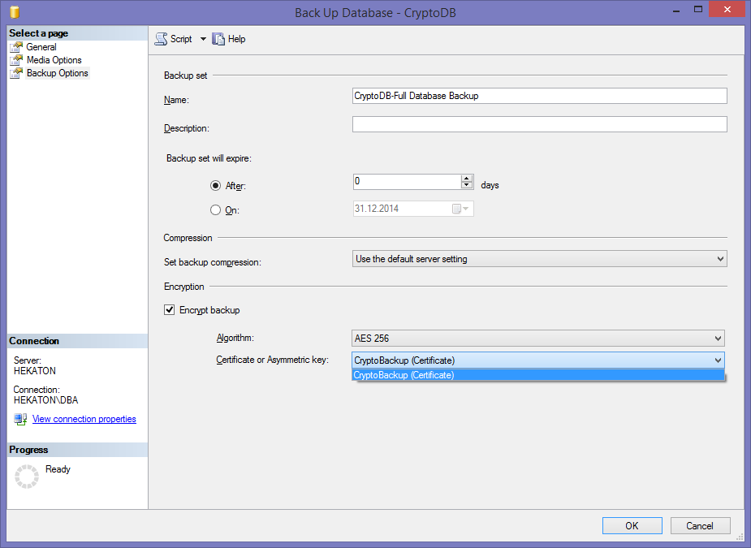The image size is (751, 548).
Task: Click the Ready progress spinner icon
Action: point(27,477)
